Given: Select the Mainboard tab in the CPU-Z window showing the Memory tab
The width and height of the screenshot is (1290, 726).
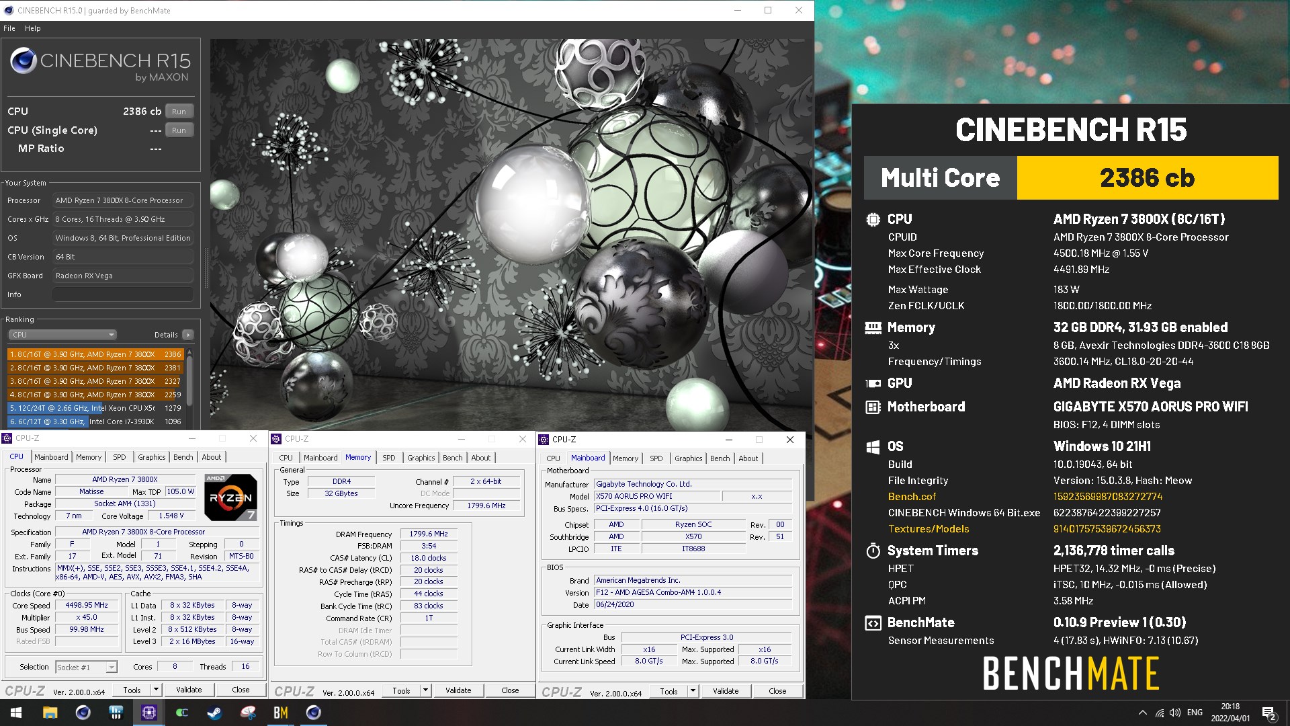Looking at the screenshot, I should point(320,458).
